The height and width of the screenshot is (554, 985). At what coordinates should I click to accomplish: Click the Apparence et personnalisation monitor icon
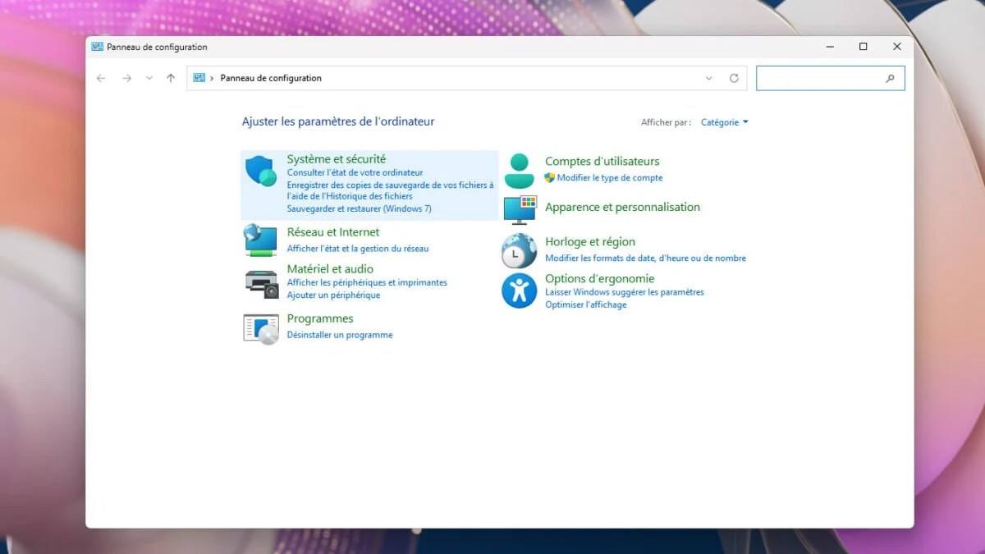[519, 210]
